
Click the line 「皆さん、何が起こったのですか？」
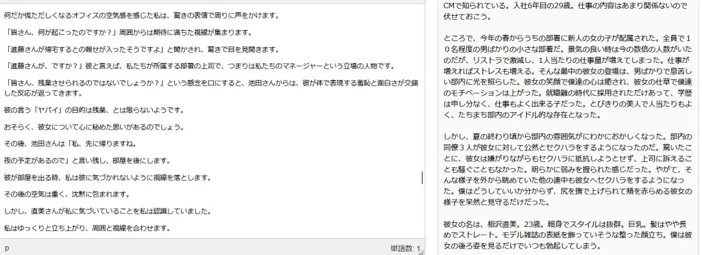(128, 33)
